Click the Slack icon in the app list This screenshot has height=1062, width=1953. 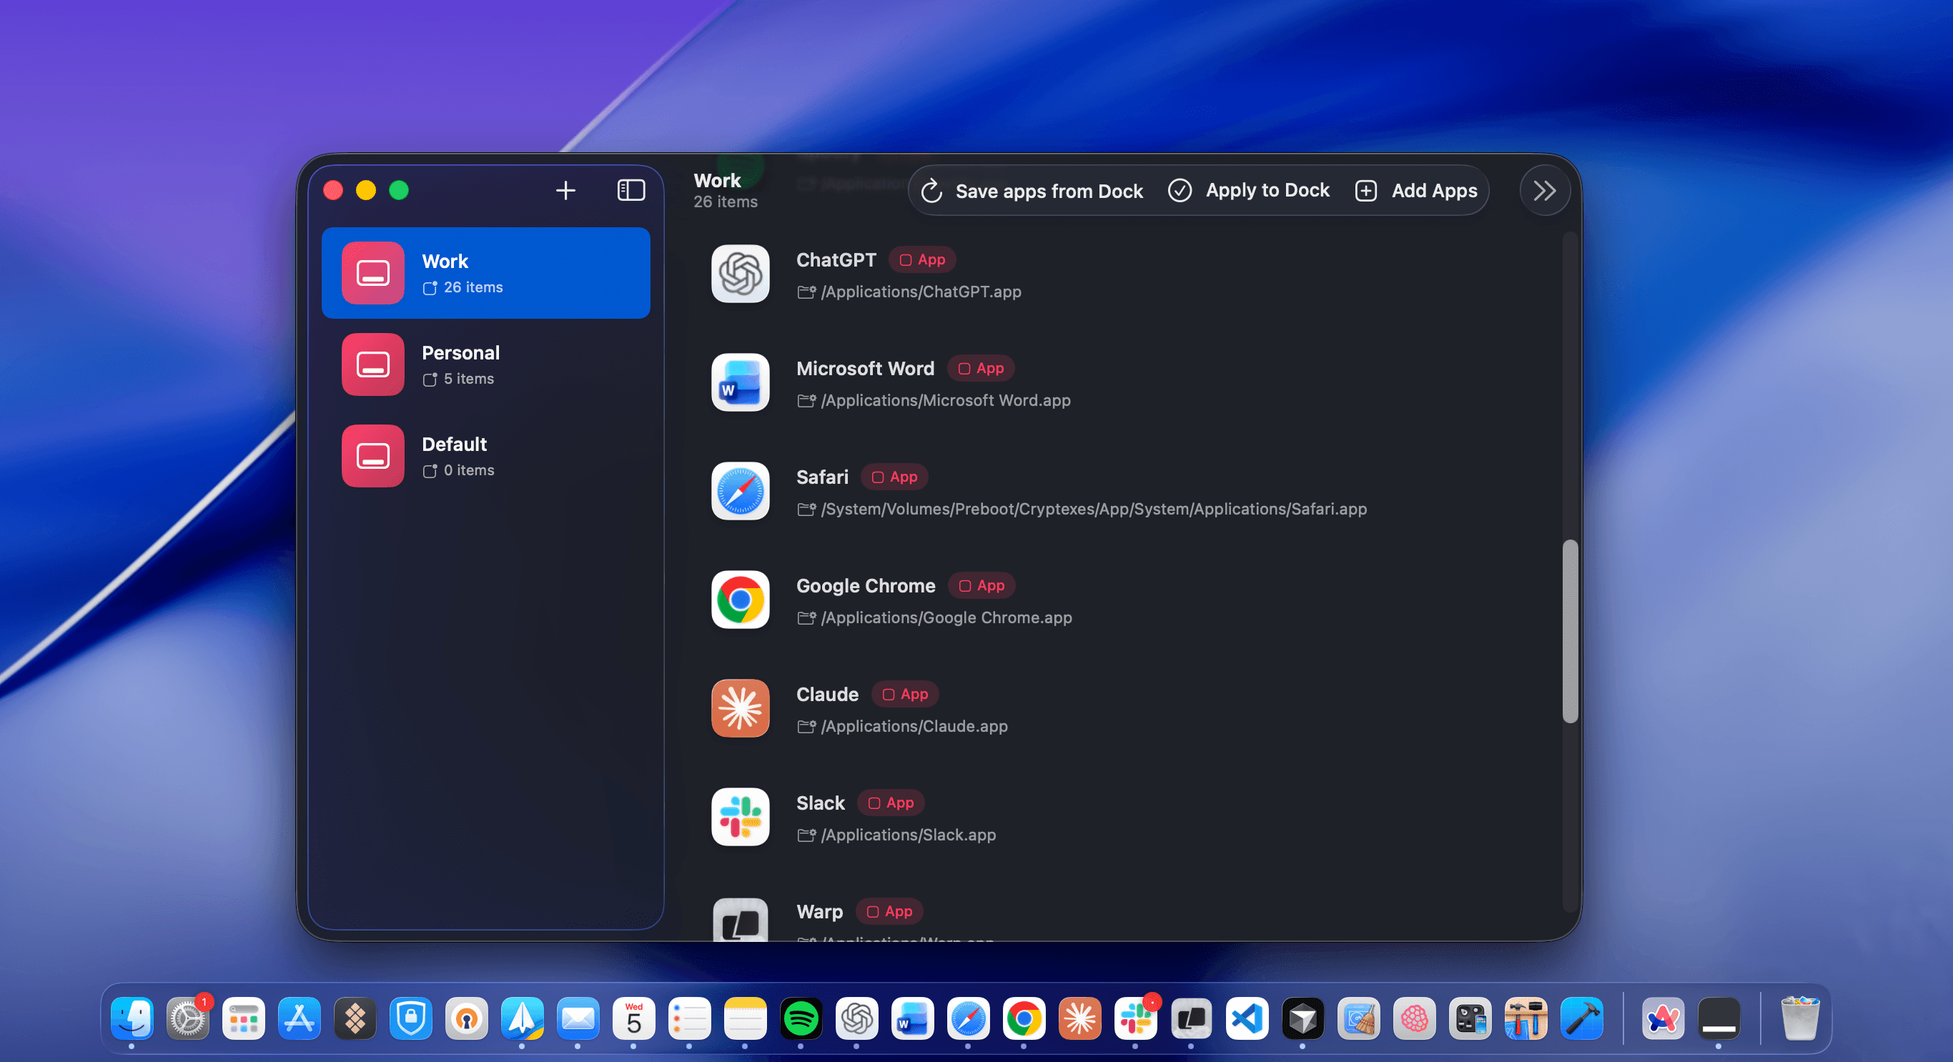coord(740,817)
